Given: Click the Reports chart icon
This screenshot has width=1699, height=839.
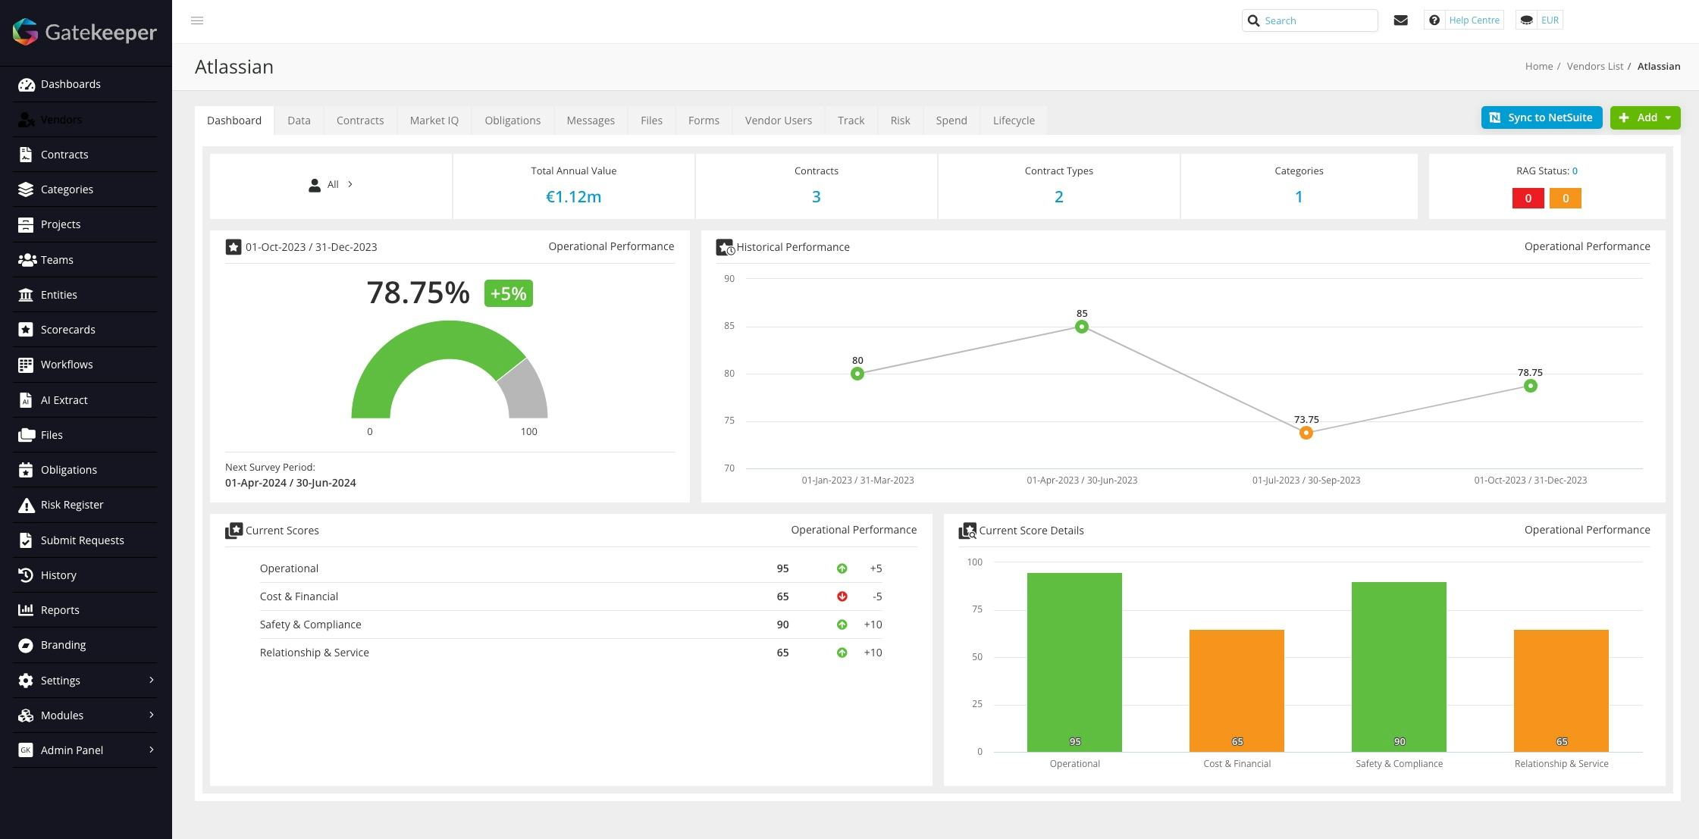Looking at the screenshot, I should [x=26, y=610].
